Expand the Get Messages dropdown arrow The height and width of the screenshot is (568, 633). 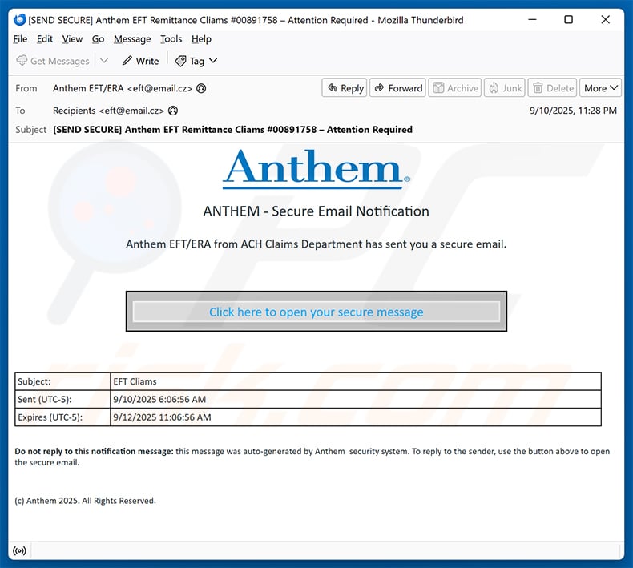[x=104, y=61]
